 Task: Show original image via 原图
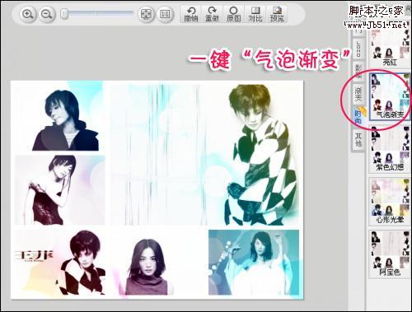[x=233, y=14]
